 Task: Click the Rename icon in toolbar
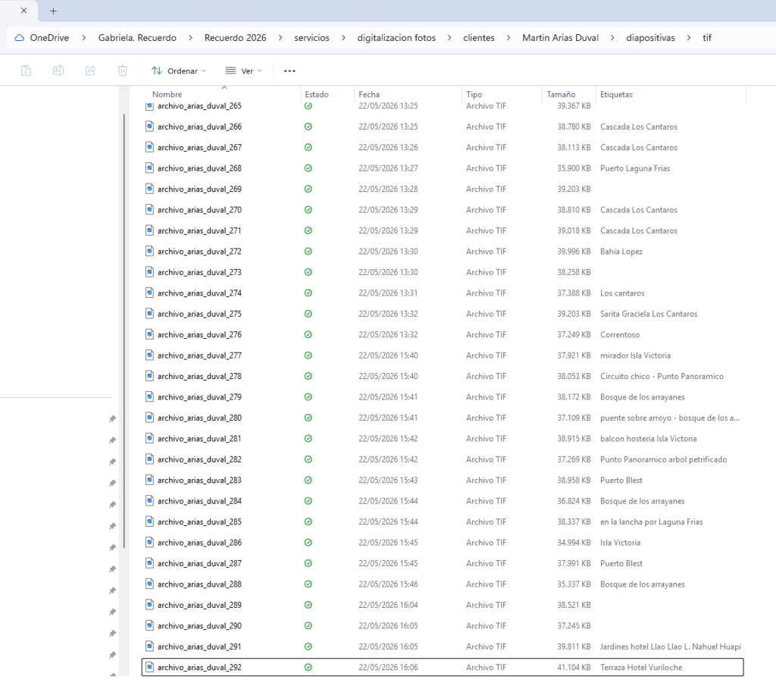58,70
